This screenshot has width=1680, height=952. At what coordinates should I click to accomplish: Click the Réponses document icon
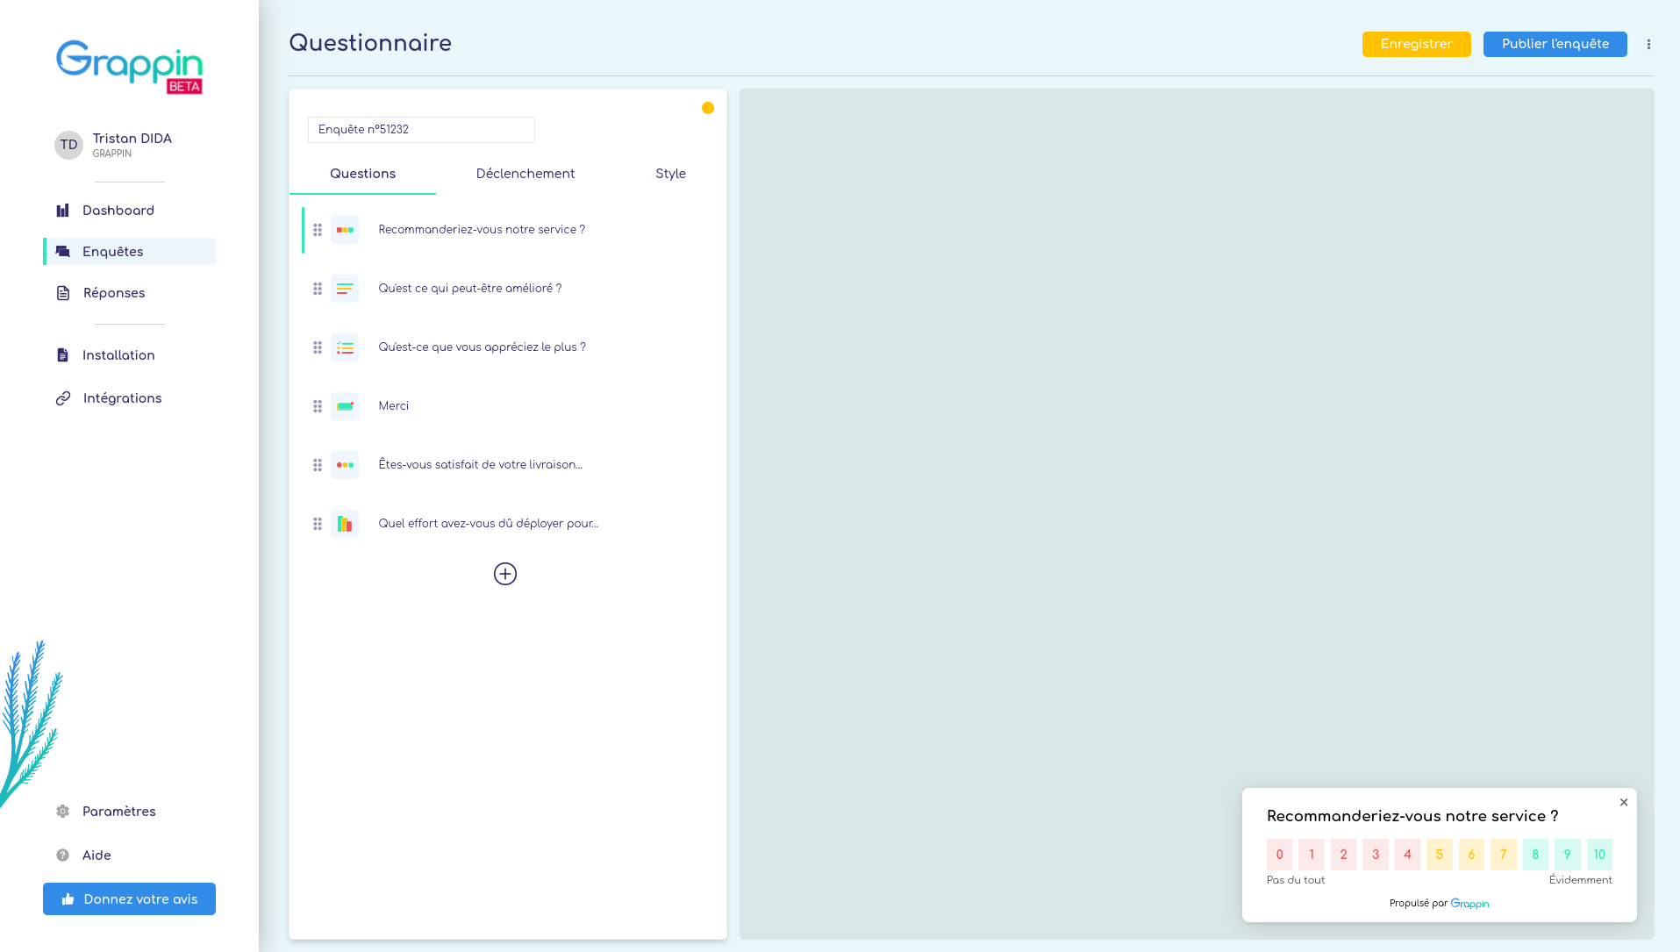[63, 293]
